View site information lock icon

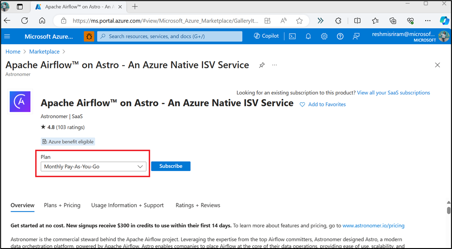point(64,21)
